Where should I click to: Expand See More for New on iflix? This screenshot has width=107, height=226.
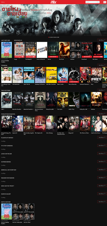(x=102, y=40)
